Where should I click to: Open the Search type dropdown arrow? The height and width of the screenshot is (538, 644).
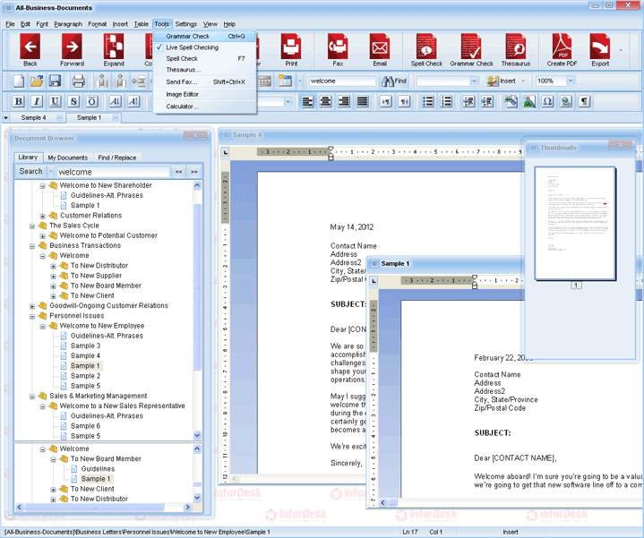51,172
